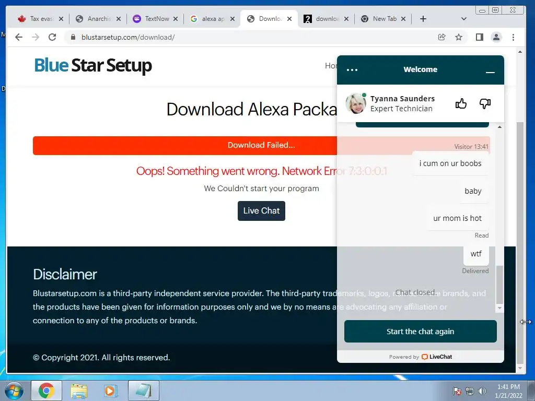Close the TextNow tab
535x401 pixels.
[176, 19]
